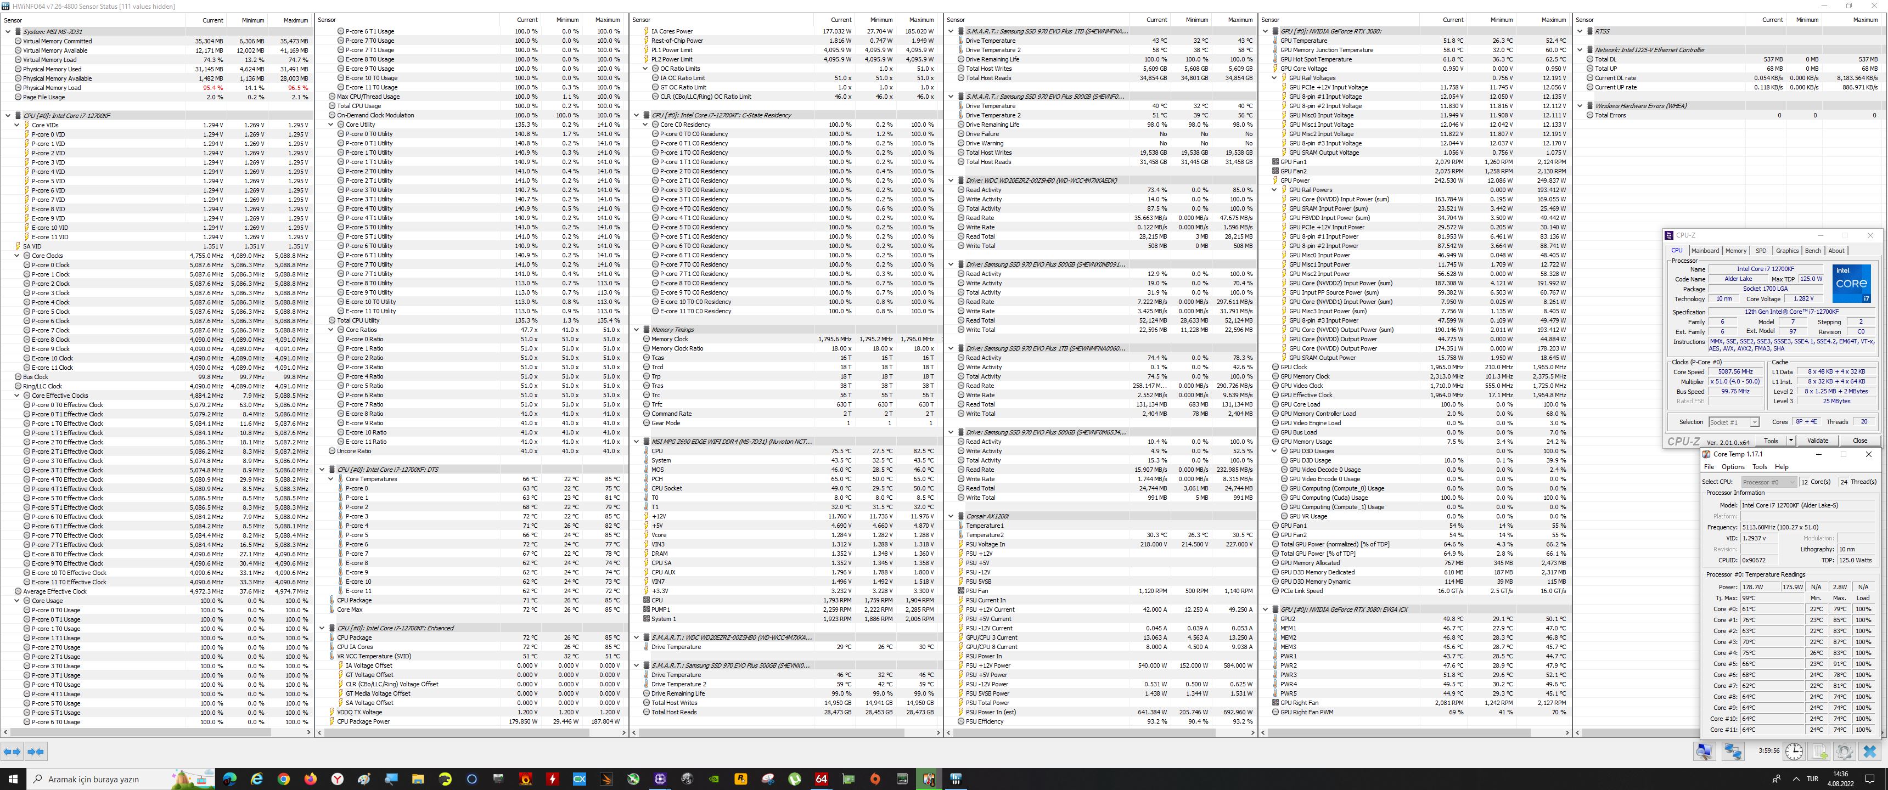1888x790 pixels.
Task: Click CPU-Z Tools button
Action: (x=1771, y=441)
